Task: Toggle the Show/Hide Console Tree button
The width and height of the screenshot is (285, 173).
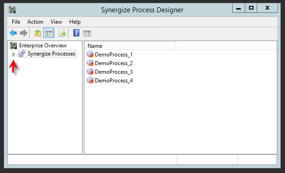Action: (49, 33)
